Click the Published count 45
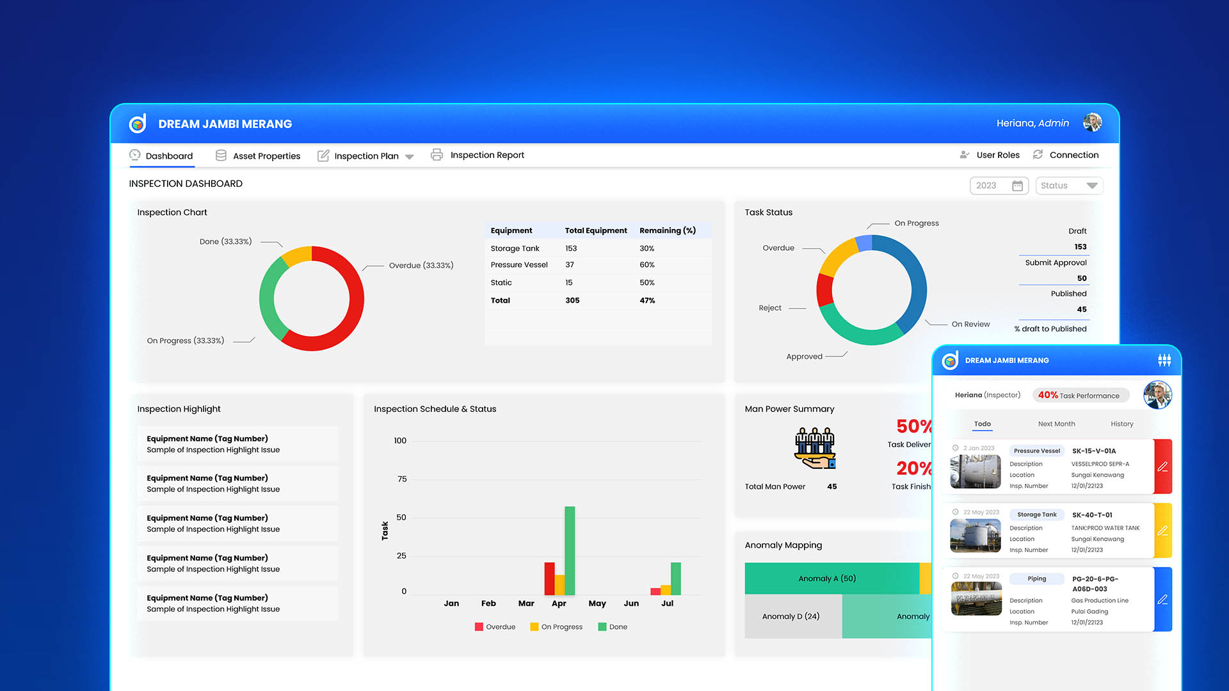This screenshot has width=1229, height=691. coord(1082,309)
